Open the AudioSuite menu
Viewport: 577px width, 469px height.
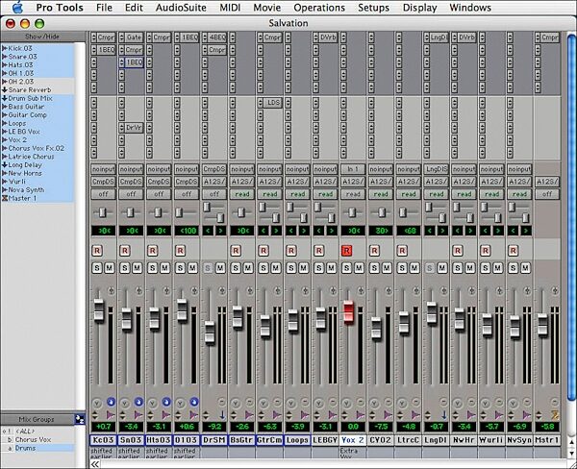tap(181, 8)
